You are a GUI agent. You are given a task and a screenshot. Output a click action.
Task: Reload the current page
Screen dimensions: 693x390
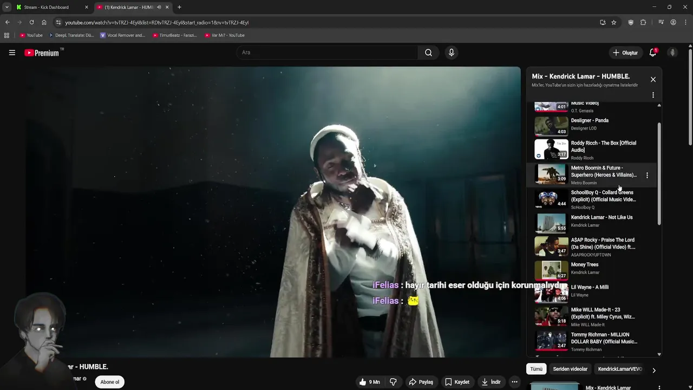pos(31,22)
